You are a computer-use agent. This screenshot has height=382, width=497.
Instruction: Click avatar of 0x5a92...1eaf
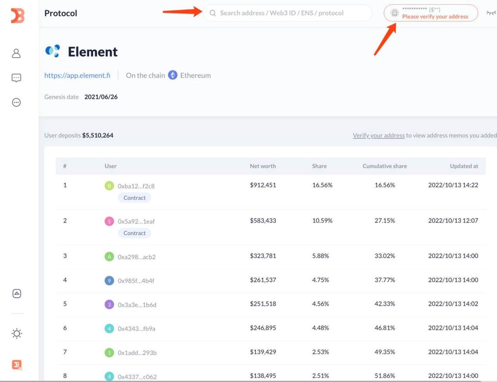pyautogui.click(x=109, y=221)
